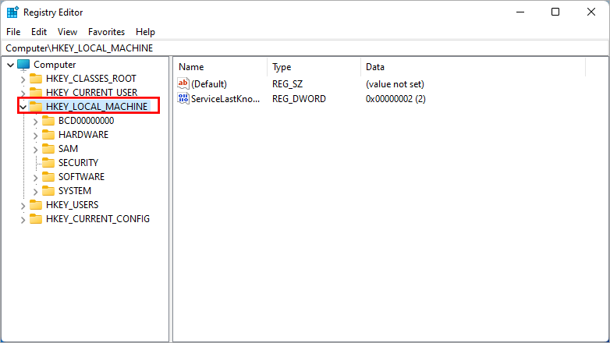Collapse the Computer root node
610x343 pixels.
click(10, 65)
